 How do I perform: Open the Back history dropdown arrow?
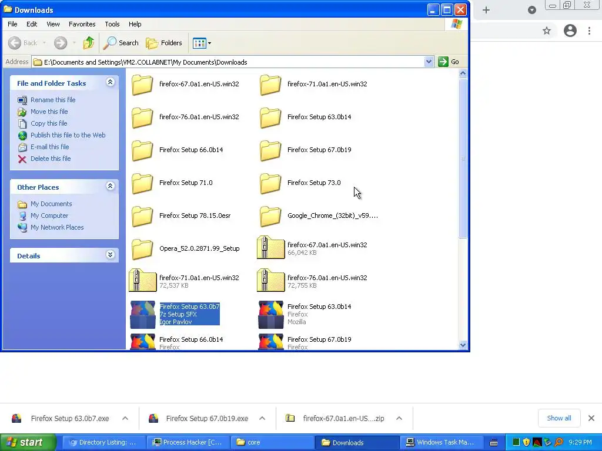click(45, 43)
